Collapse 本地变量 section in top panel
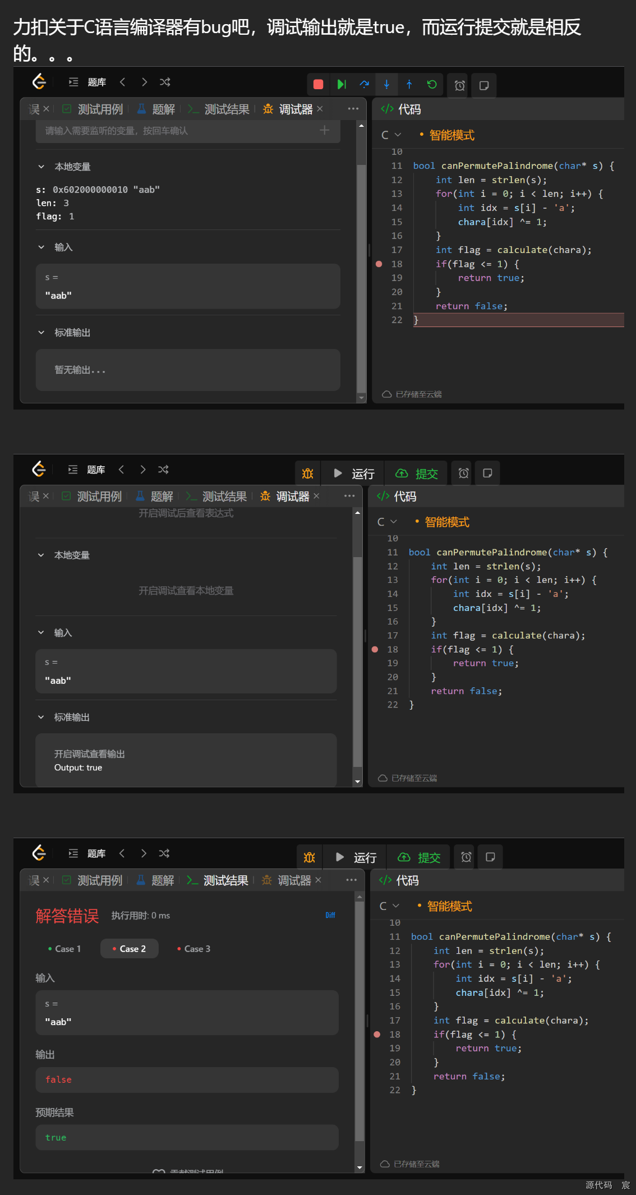The height and width of the screenshot is (1195, 636). [x=41, y=167]
